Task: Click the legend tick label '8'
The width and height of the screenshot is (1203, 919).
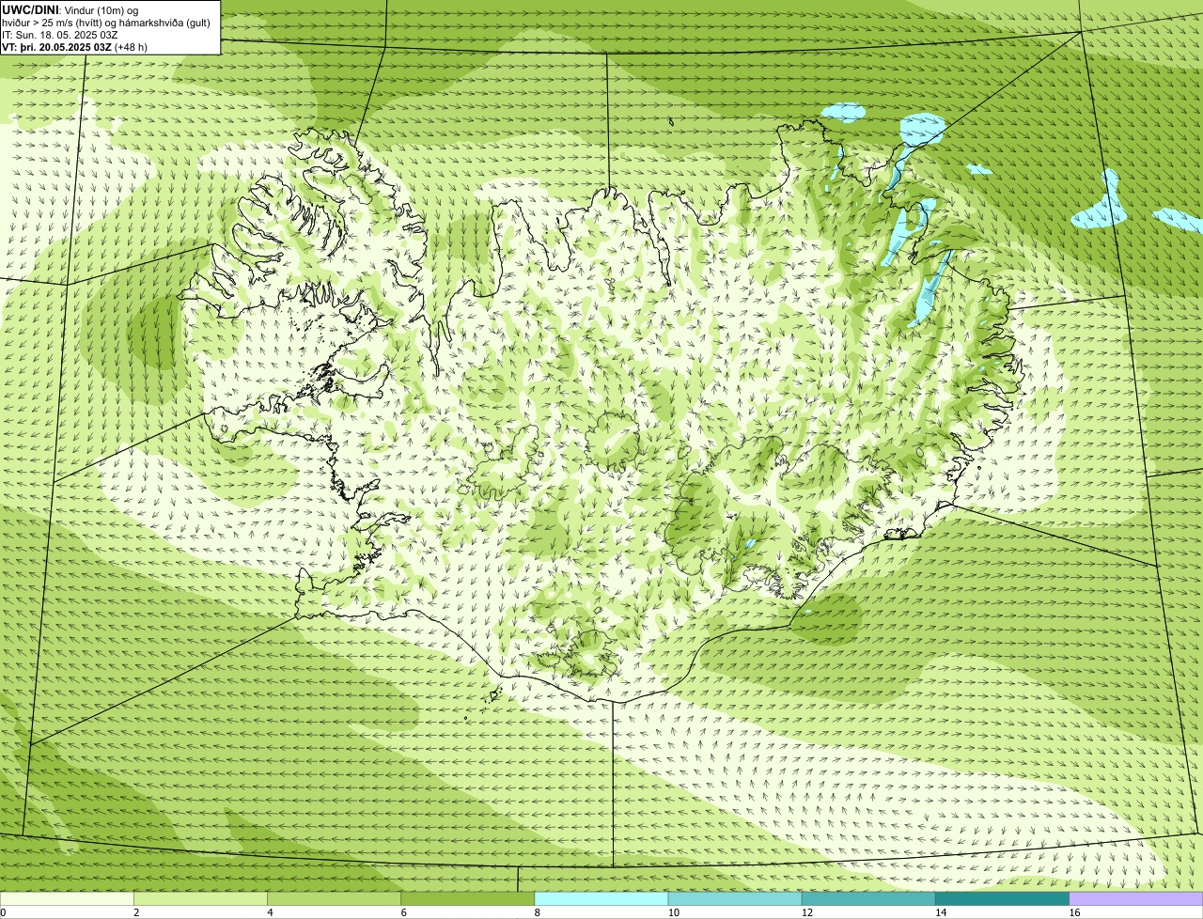Action: tap(537, 912)
